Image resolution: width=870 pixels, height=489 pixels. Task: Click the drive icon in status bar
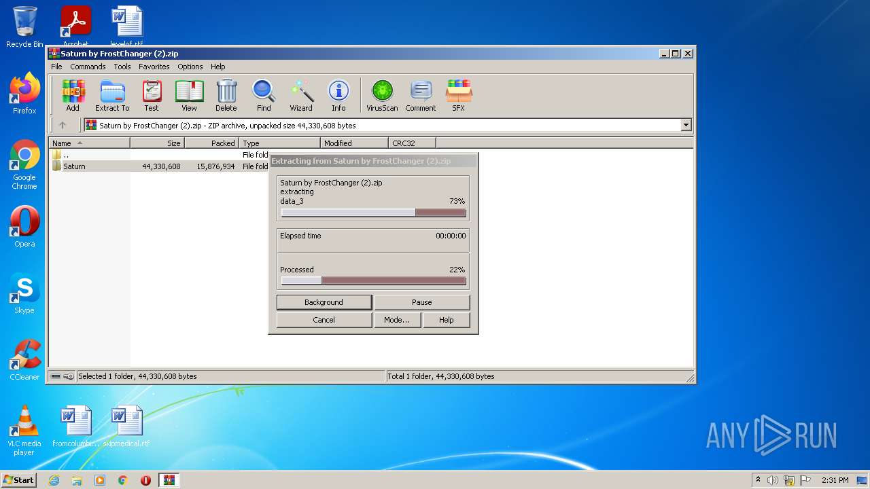point(56,376)
